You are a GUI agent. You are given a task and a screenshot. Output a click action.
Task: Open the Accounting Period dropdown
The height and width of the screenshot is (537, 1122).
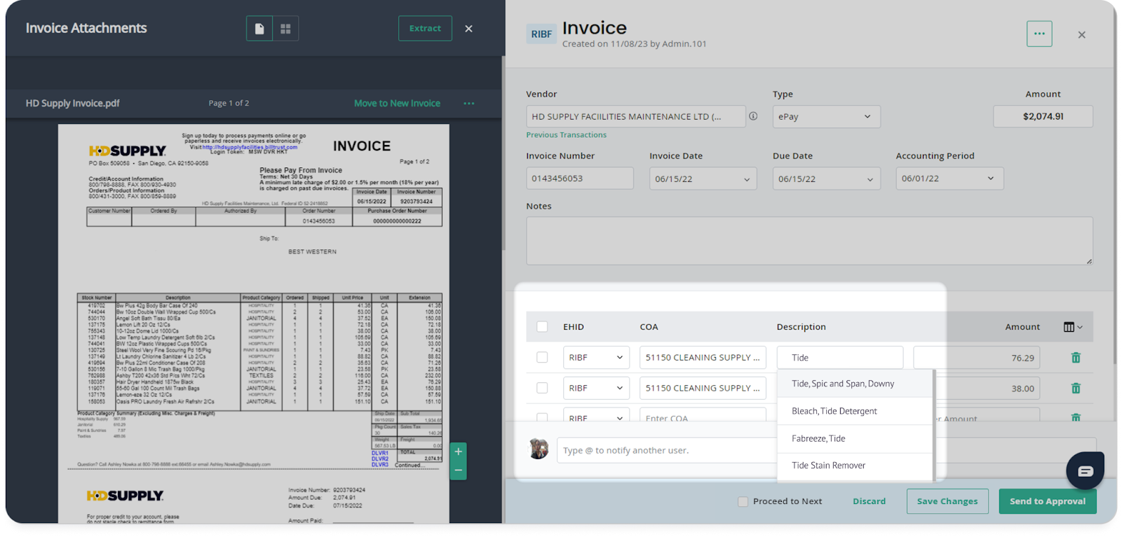[x=949, y=179]
